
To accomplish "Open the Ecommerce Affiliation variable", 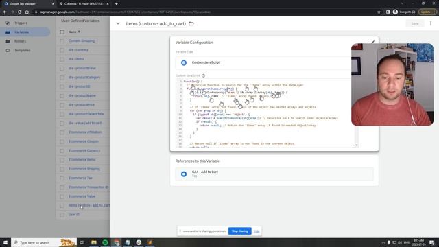I will pos(85,132).
